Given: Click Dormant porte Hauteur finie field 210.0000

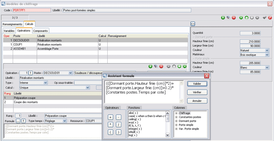Looking at the screenshot, I should tap(250, 42).
